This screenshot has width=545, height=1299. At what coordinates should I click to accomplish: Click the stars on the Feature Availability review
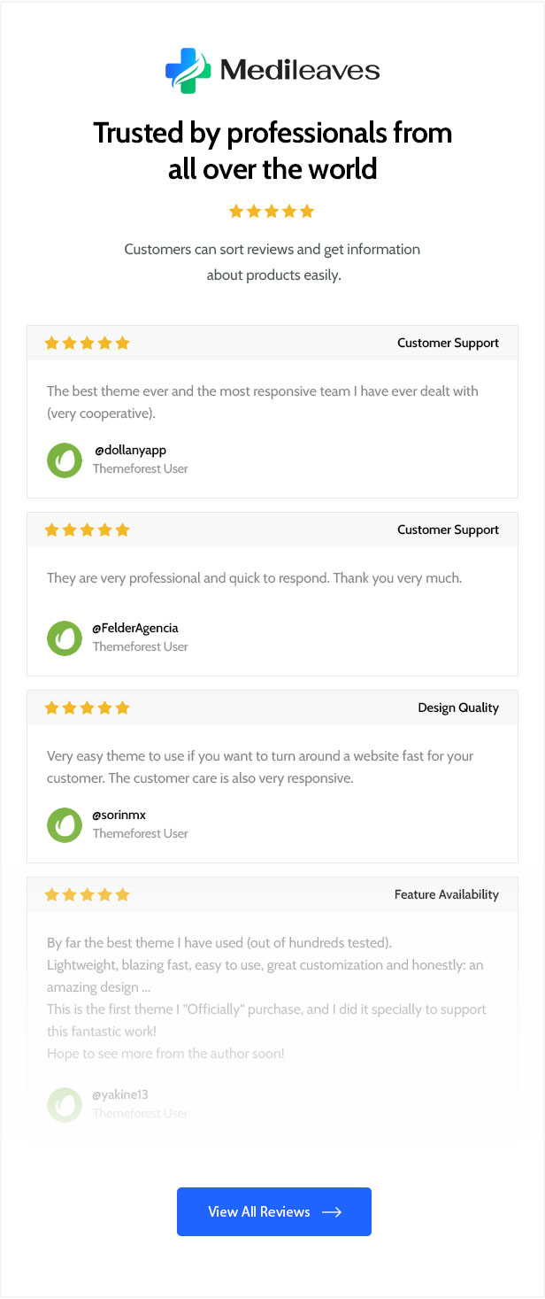pyautogui.click(x=87, y=894)
